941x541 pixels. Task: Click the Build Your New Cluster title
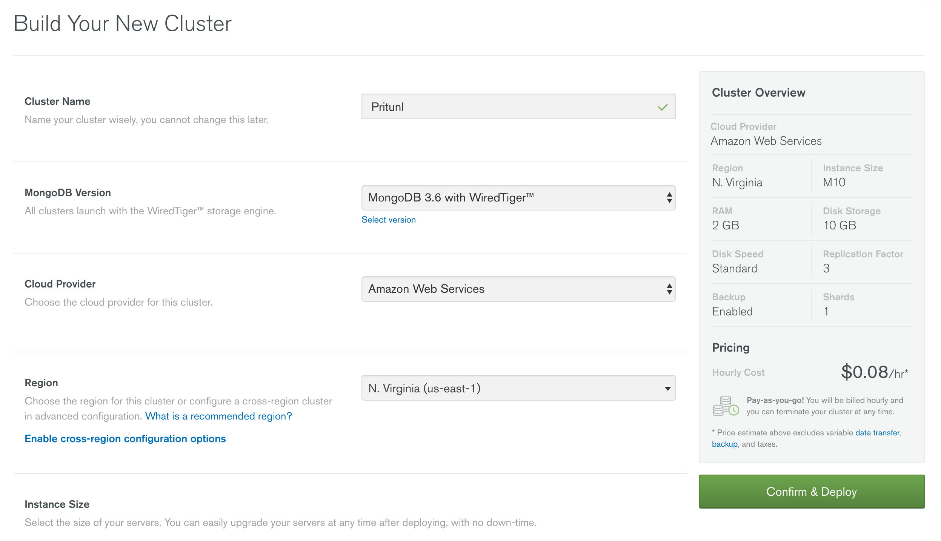123,24
